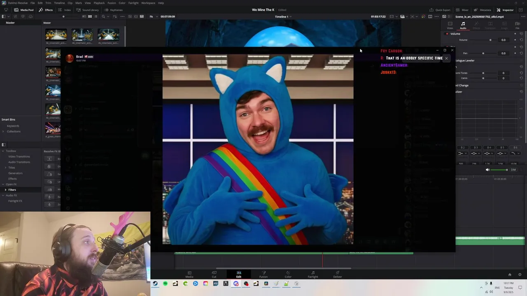Open the Trim menu

click(48, 3)
